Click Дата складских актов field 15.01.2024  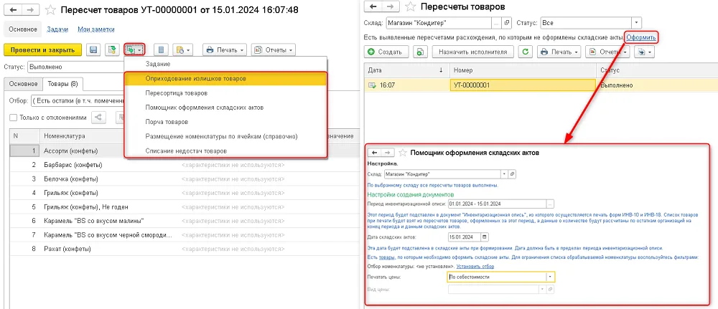(465, 237)
